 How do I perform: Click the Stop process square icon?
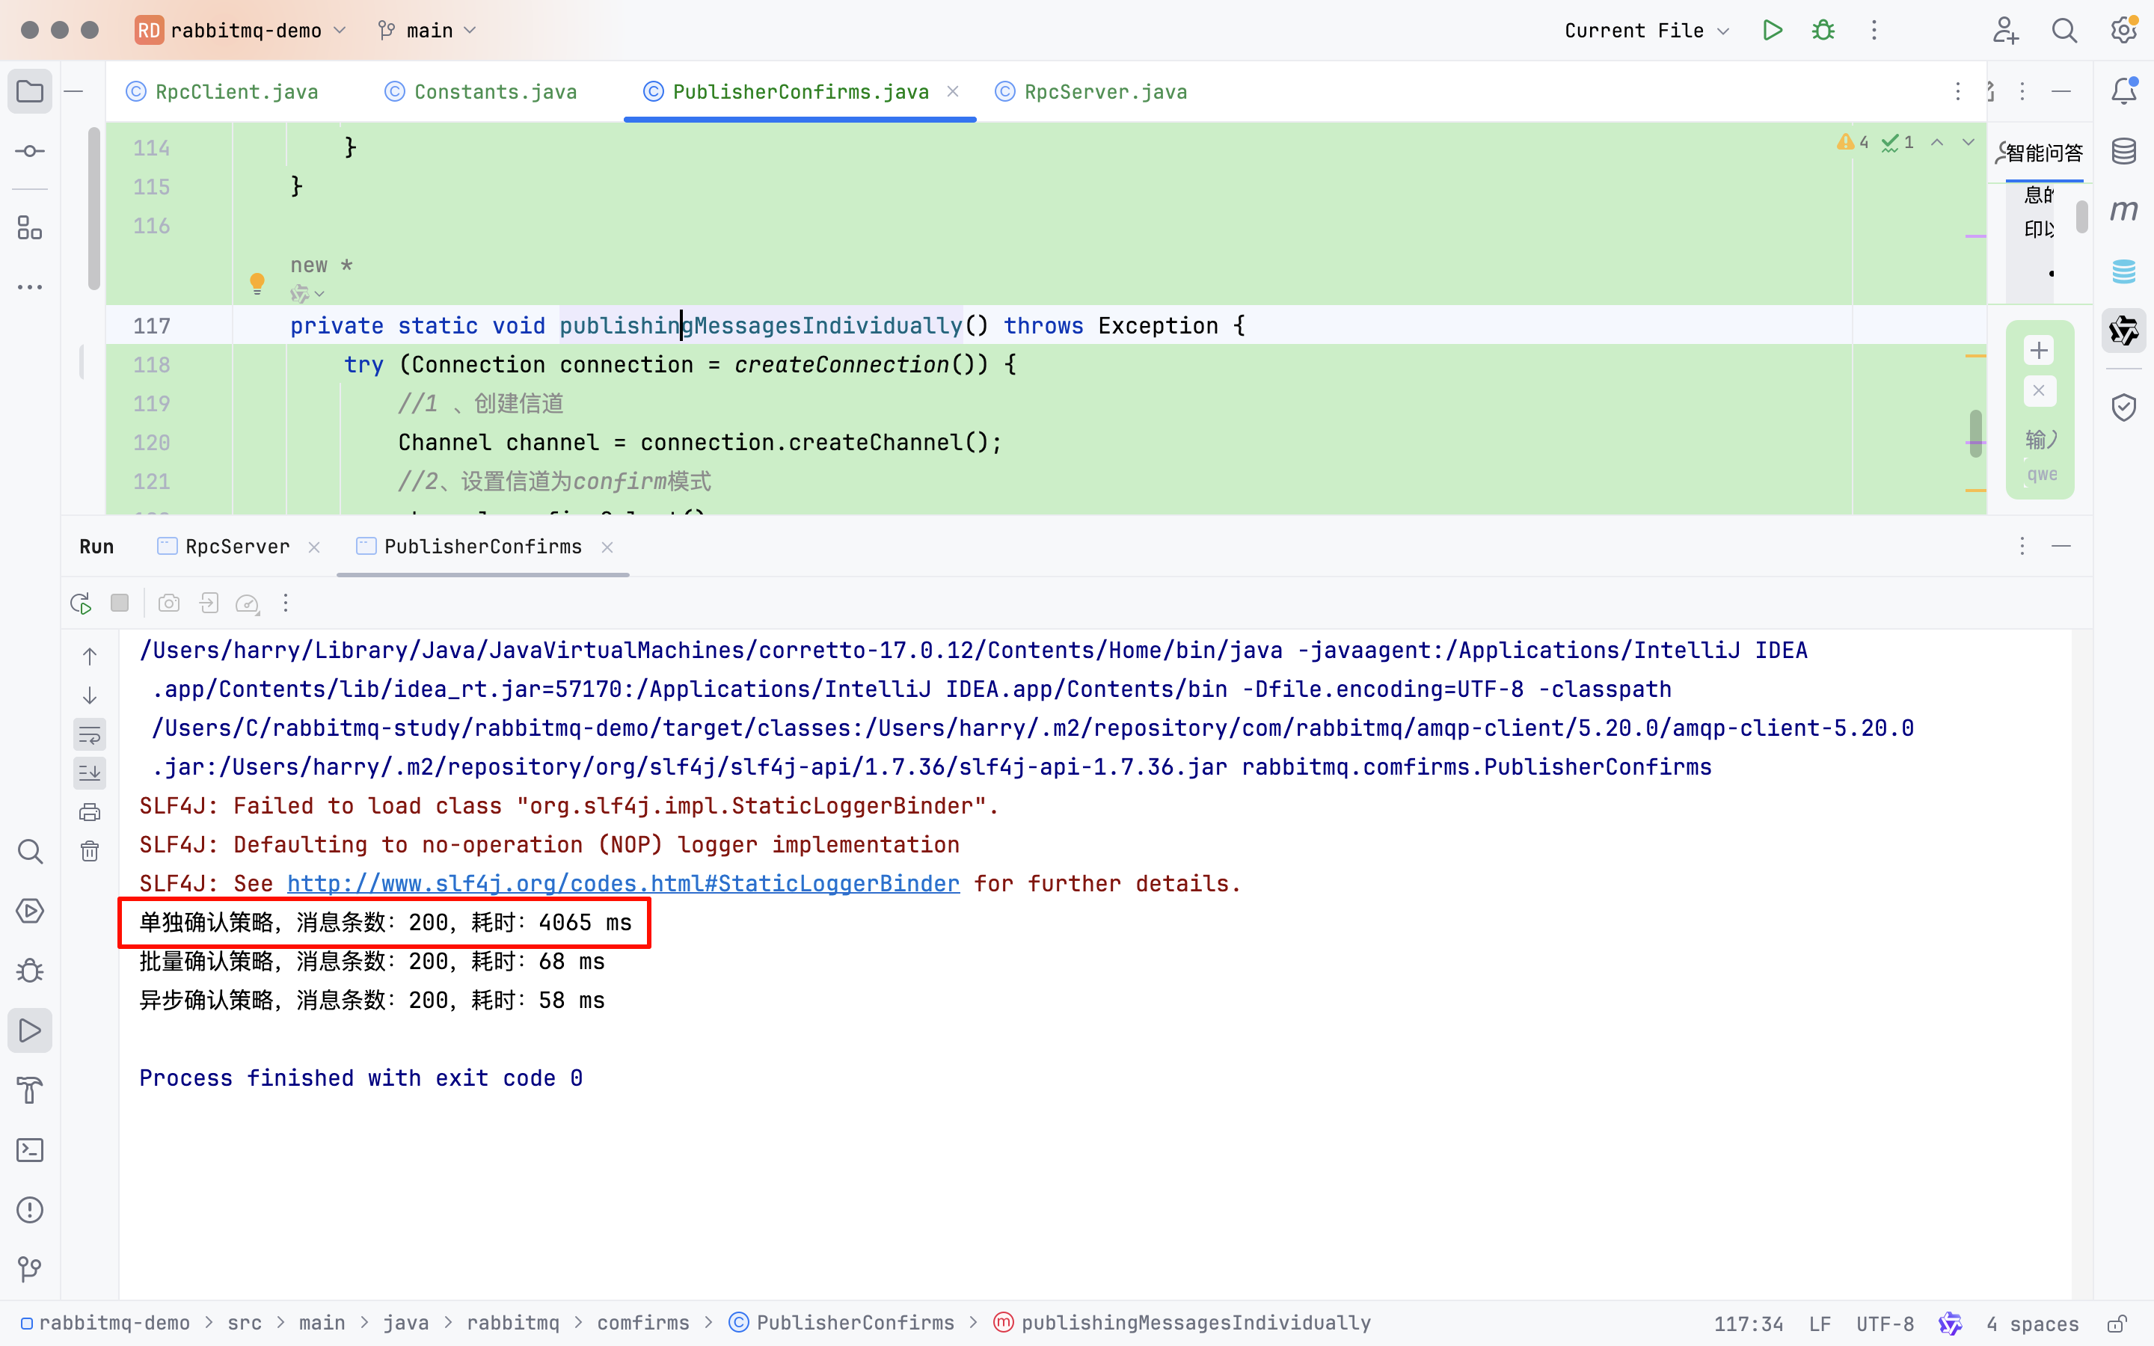tap(119, 603)
